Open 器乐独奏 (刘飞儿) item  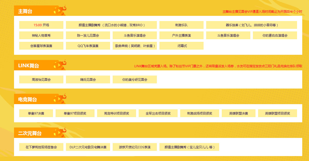tap(251, 25)
